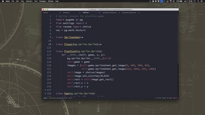Close the sprites.py tab

[100, 13]
